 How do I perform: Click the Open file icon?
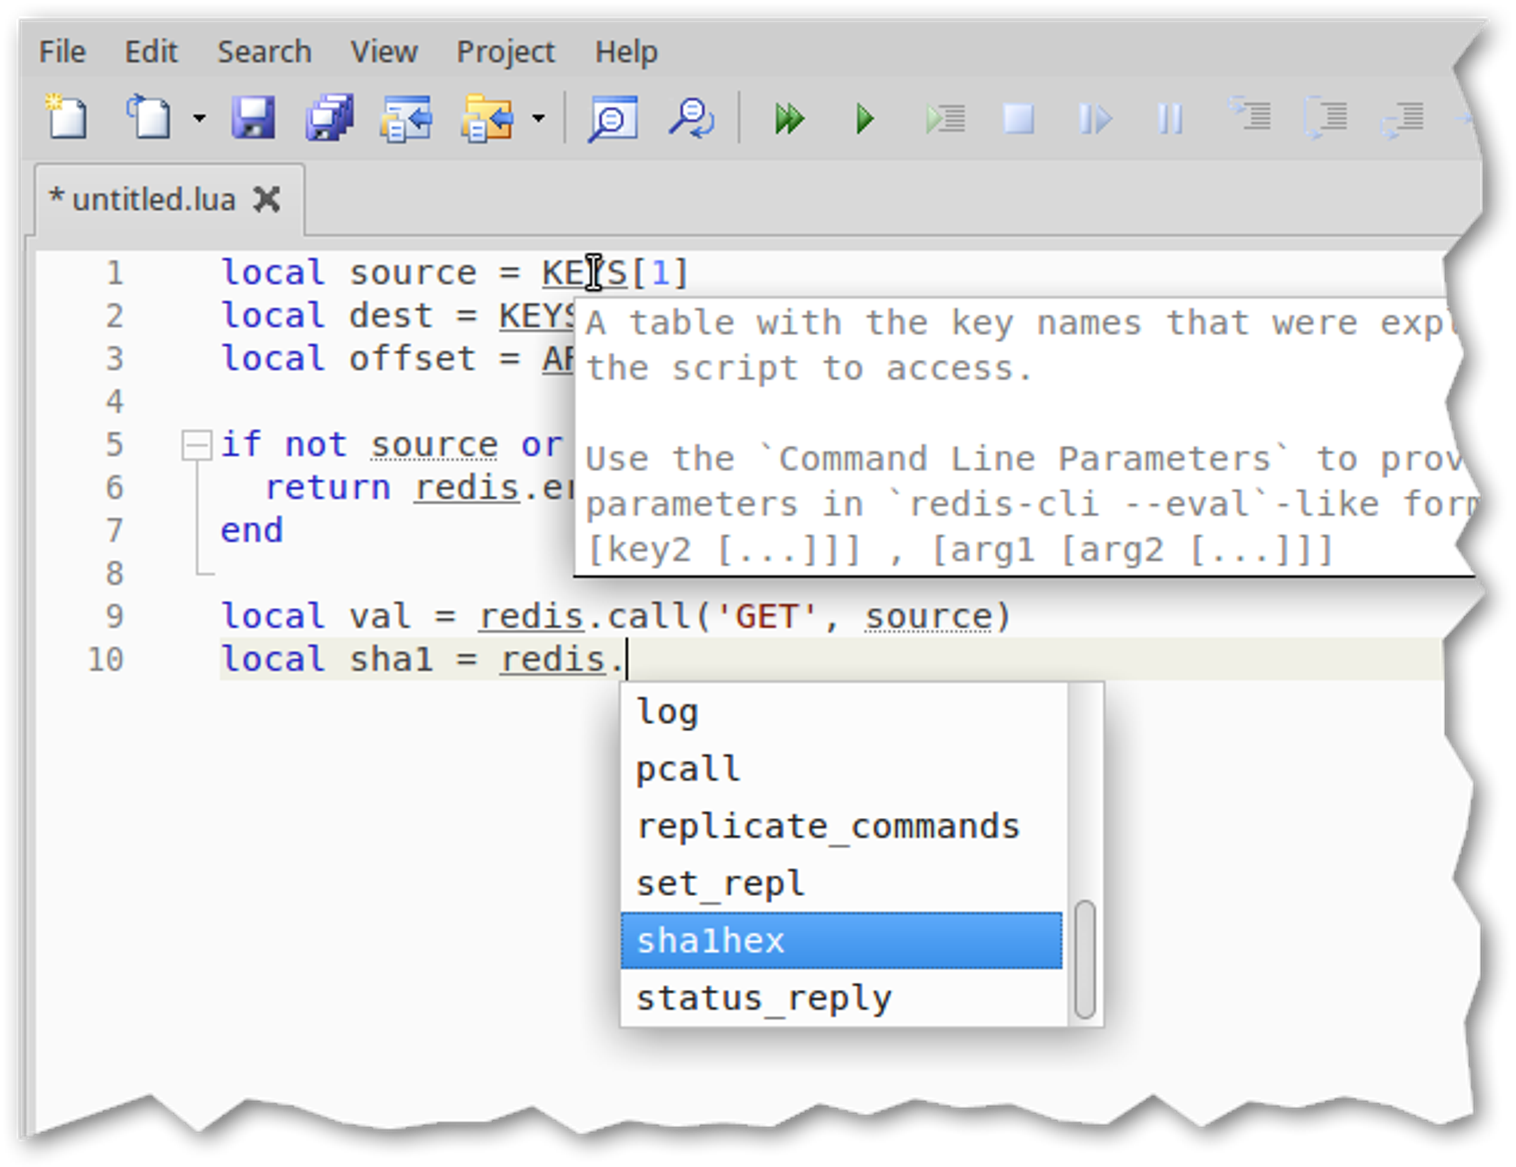coord(148,118)
